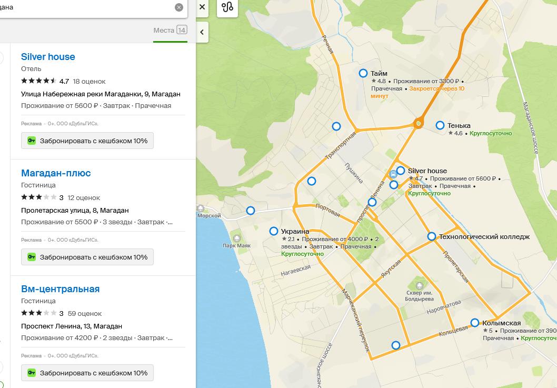Click Пролетарская улица, 8 address text

pos(75,211)
